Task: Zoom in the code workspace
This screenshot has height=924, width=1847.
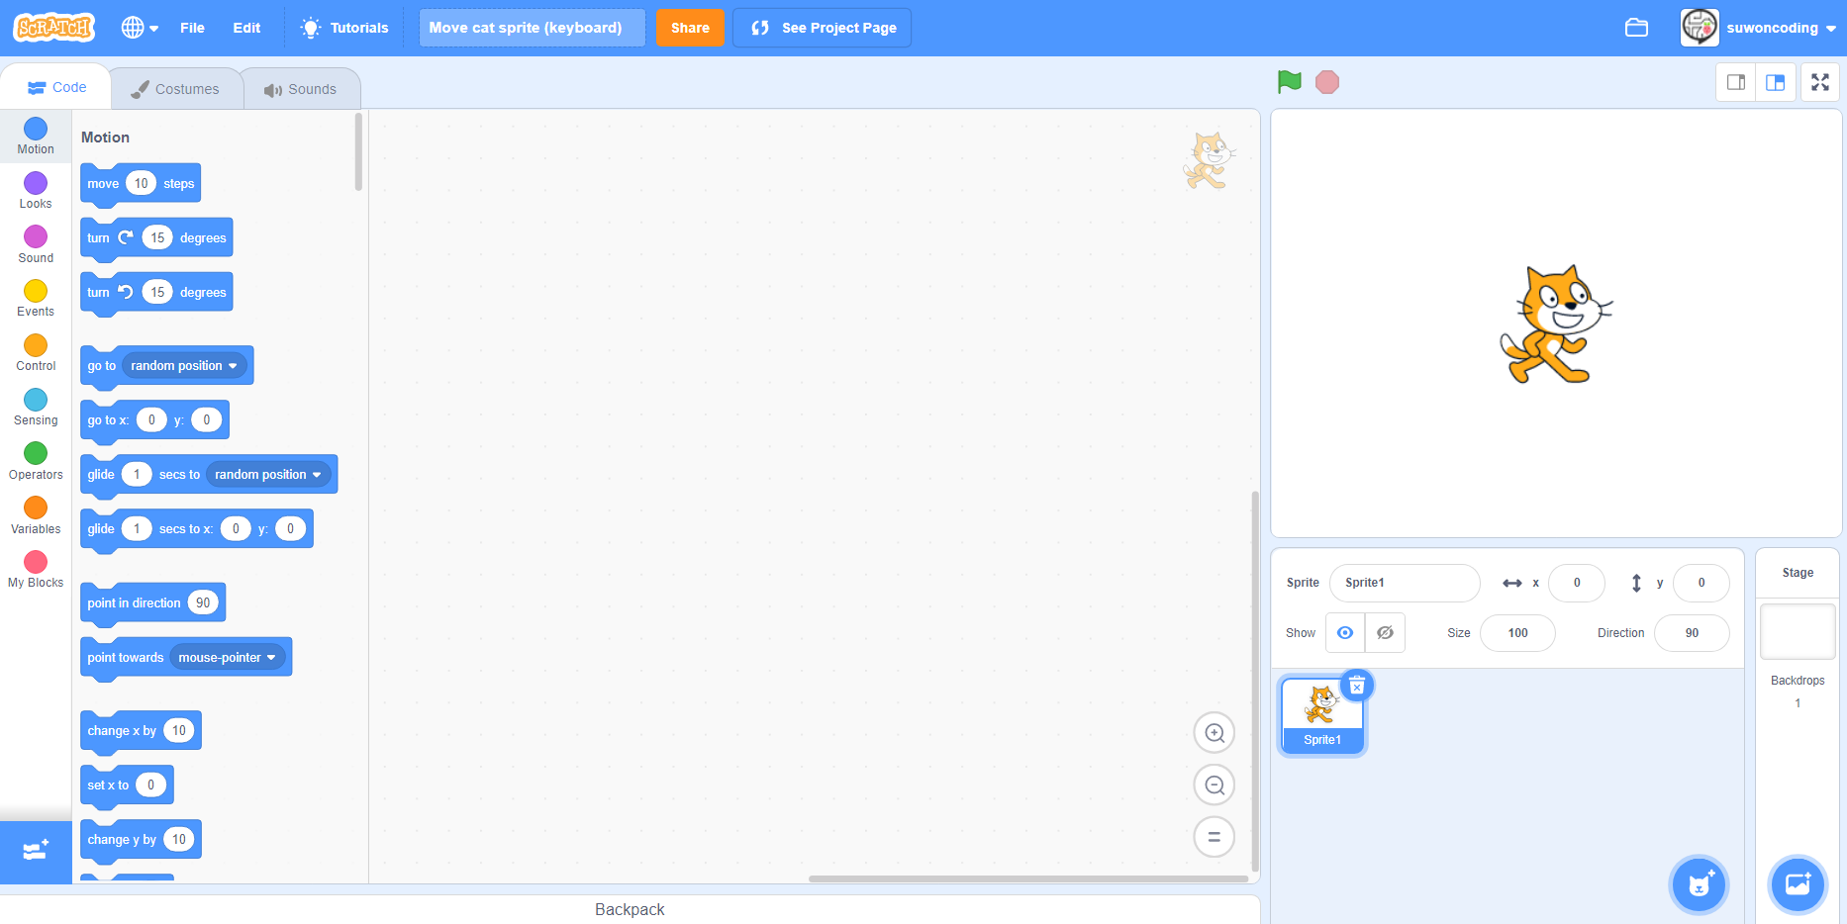Action: [1215, 733]
